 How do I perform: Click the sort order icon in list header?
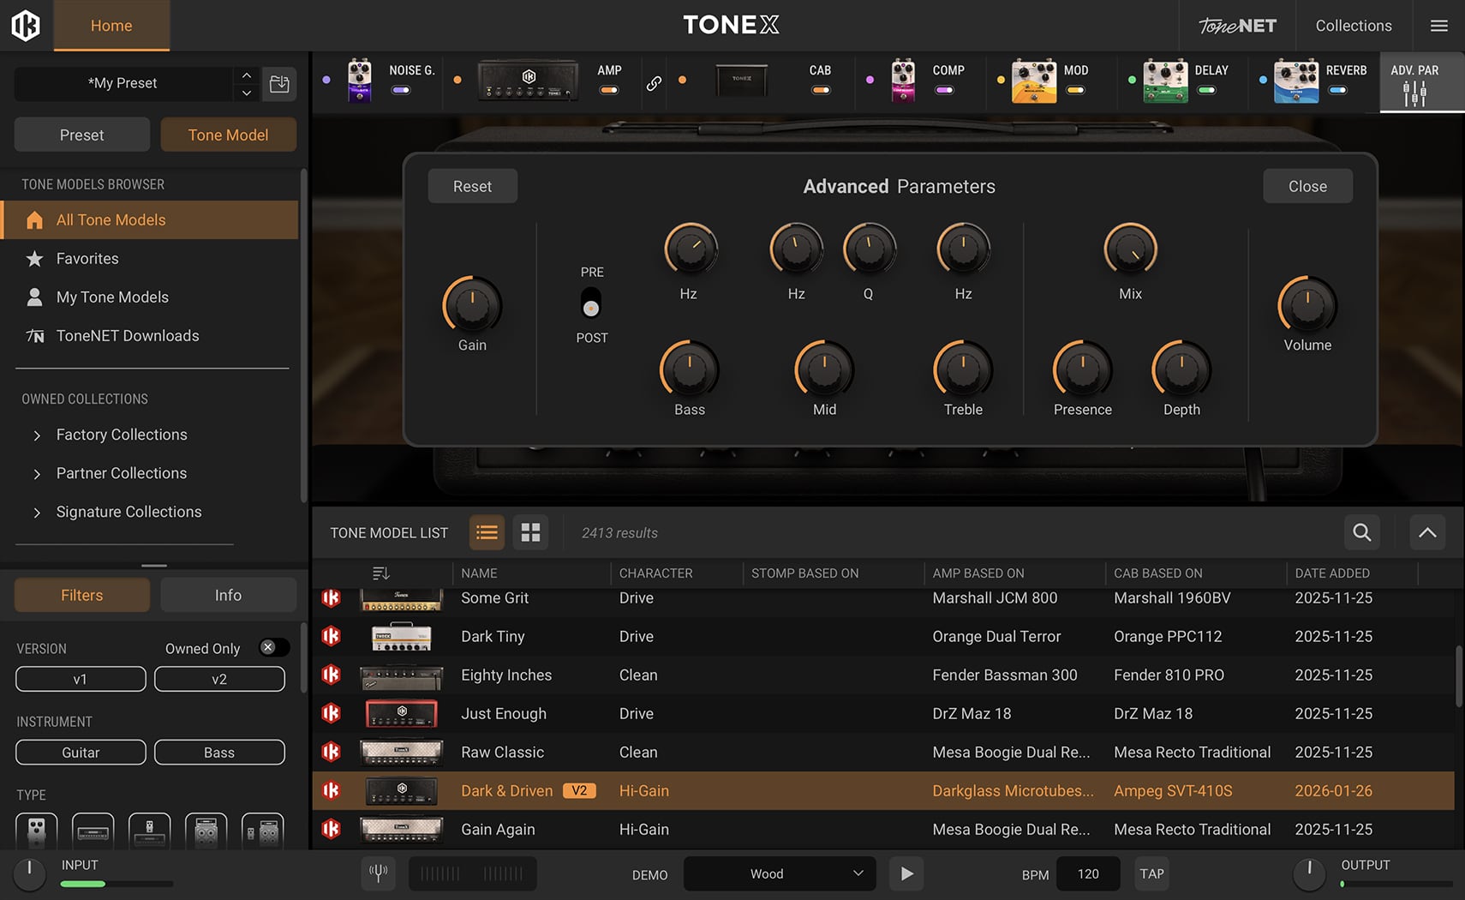pyautogui.click(x=381, y=573)
